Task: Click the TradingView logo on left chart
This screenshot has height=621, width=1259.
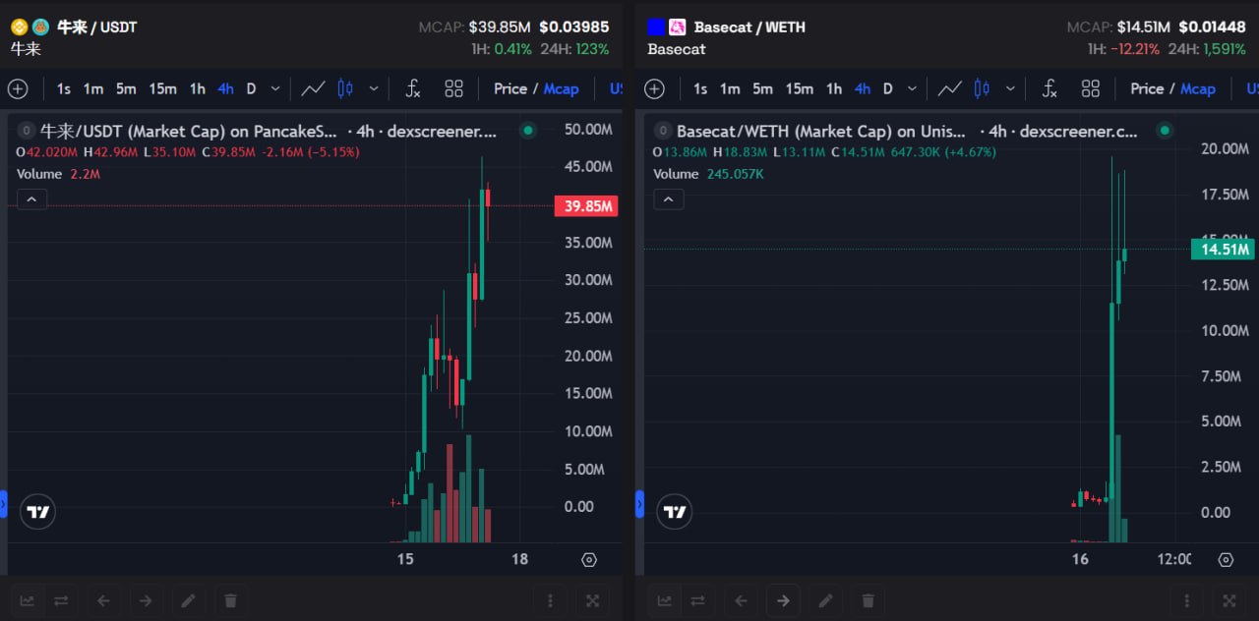Action: coord(38,512)
